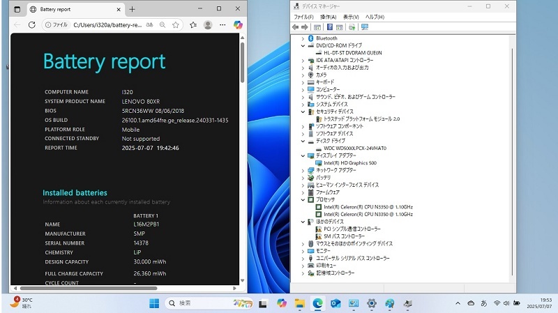
Task: Open Copilot icon in Edge toolbar
Action: pos(238,24)
